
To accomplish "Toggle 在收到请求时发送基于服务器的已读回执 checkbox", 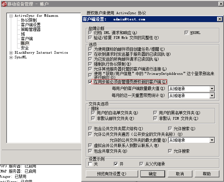I will pos(90,54).
